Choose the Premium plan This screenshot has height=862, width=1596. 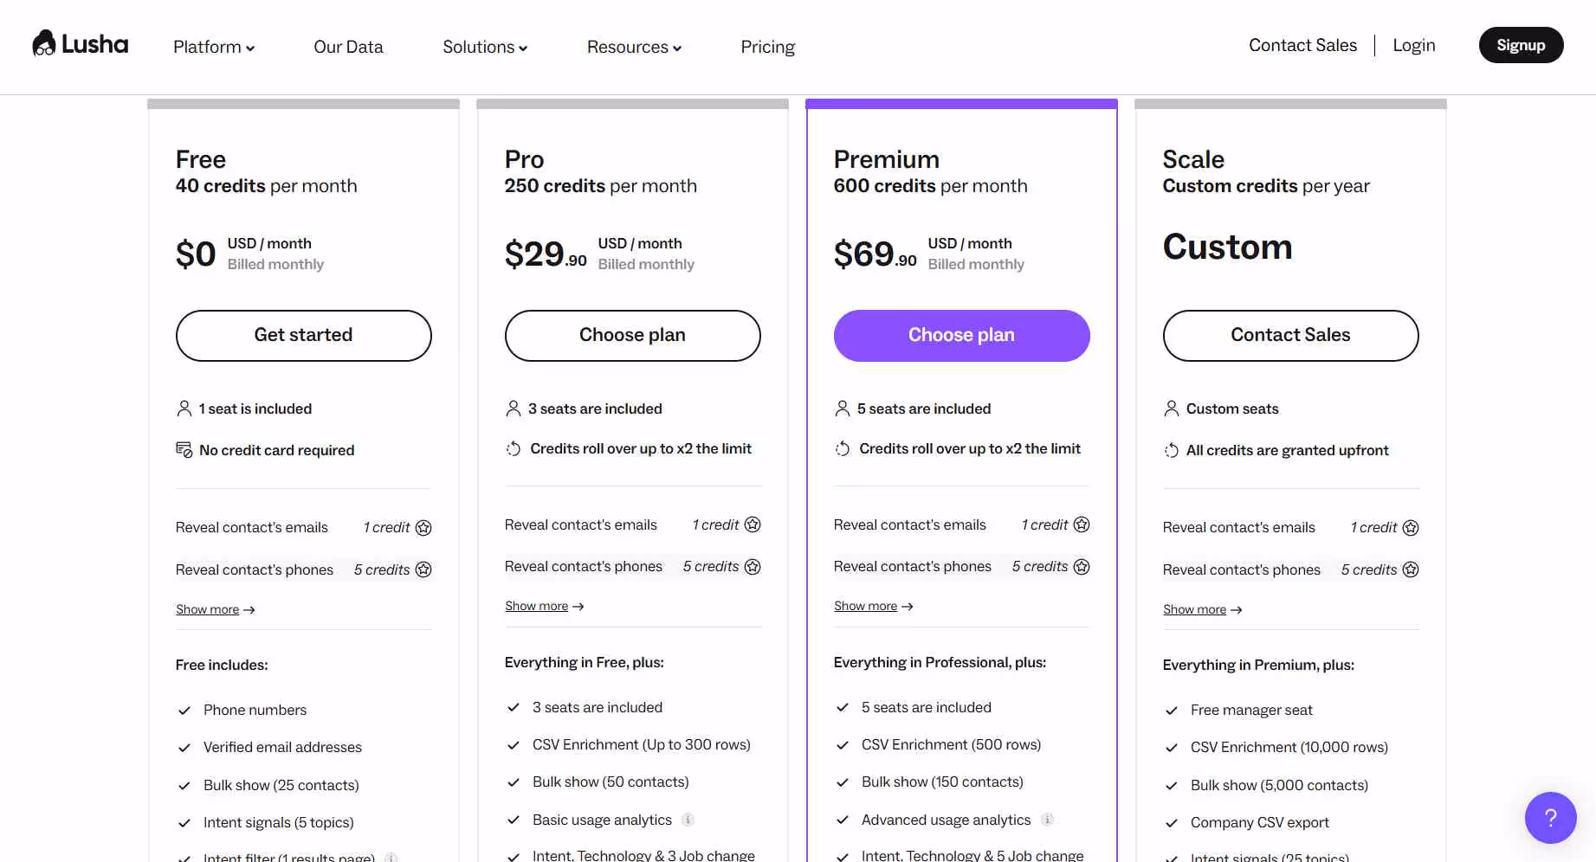960,335
